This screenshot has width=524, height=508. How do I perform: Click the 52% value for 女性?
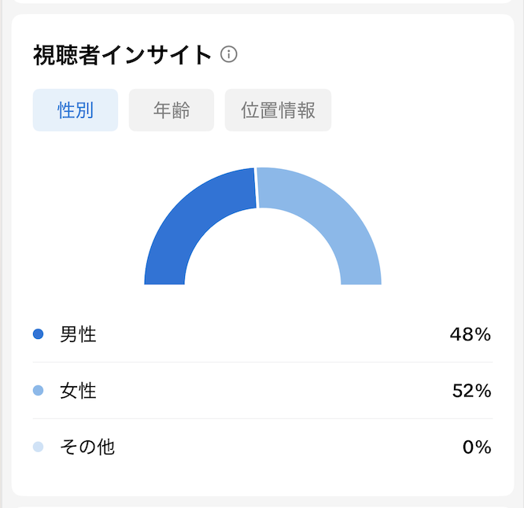(x=471, y=391)
